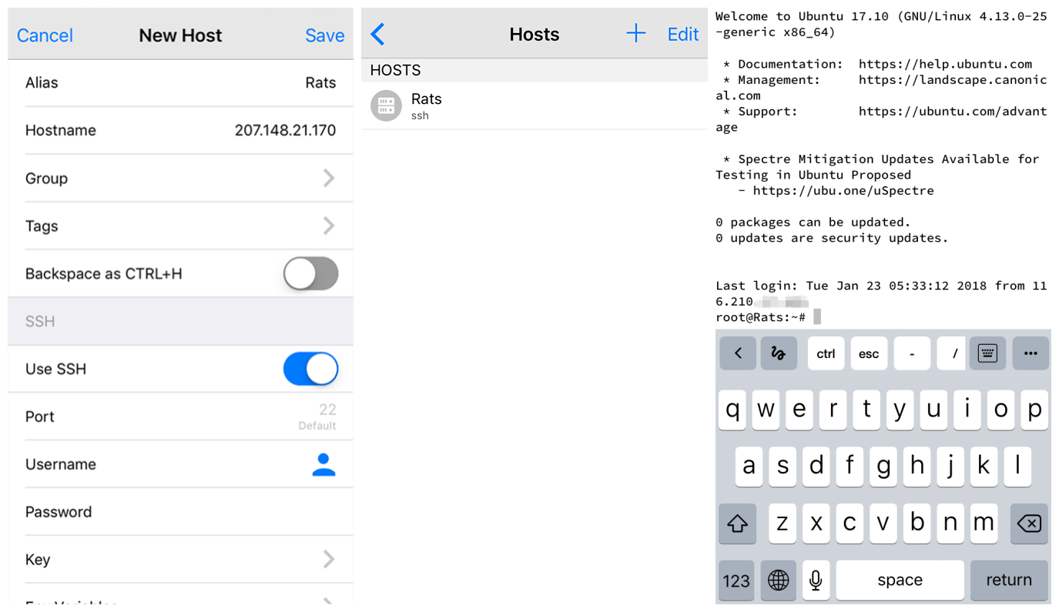The image size is (1059, 612).
Task: Tap the space bar
Action: (x=900, y=580)
